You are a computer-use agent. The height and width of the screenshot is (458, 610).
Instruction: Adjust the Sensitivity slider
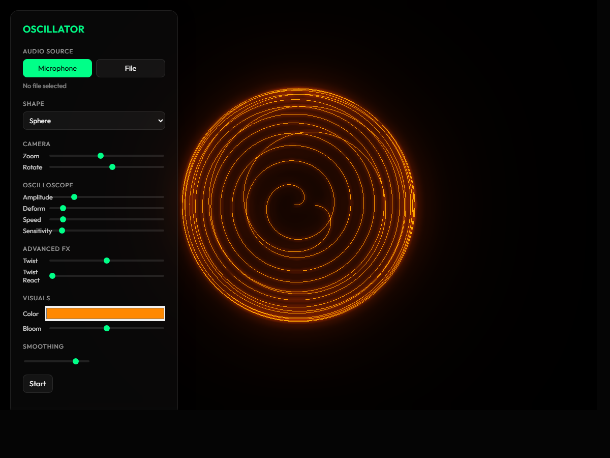(x=62, y=230)
